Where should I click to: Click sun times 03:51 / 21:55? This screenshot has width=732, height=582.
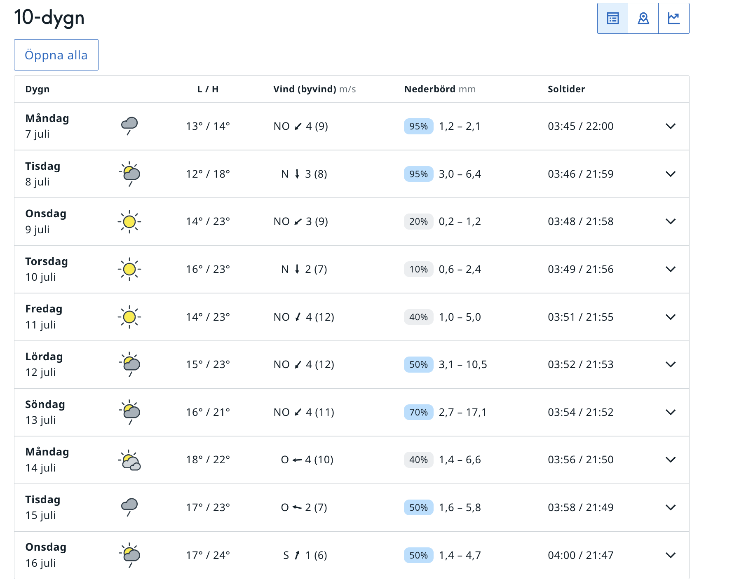tap(580, 317)
